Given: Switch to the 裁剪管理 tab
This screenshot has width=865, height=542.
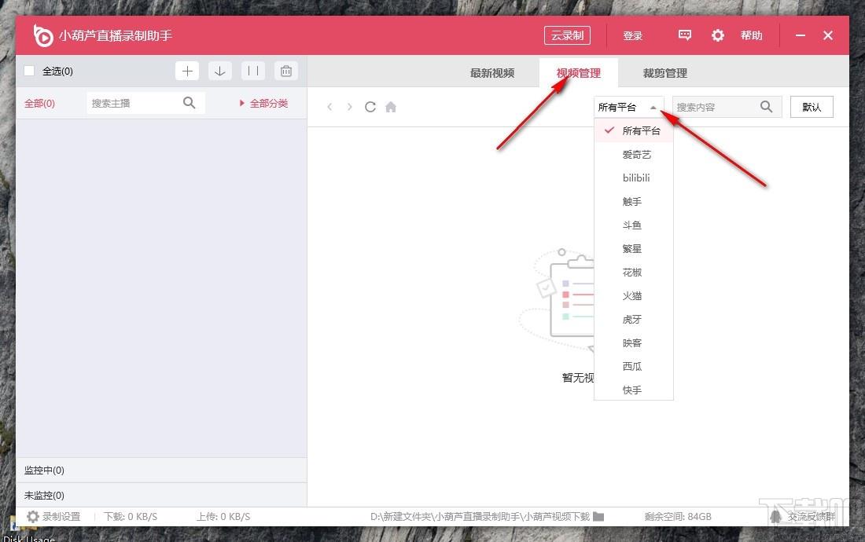Looking at the screenshot, I should (x=664, y=73).
